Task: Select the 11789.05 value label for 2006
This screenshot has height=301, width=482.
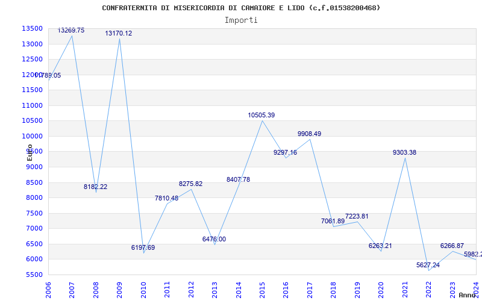Action: point(48,76)
